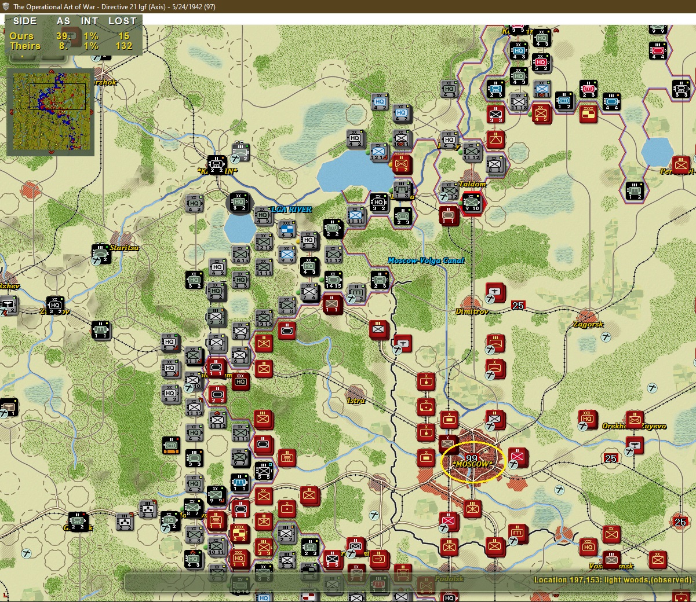
Task: Select the red XXX HQ near Voskresensk
Action: click(588, 546)
